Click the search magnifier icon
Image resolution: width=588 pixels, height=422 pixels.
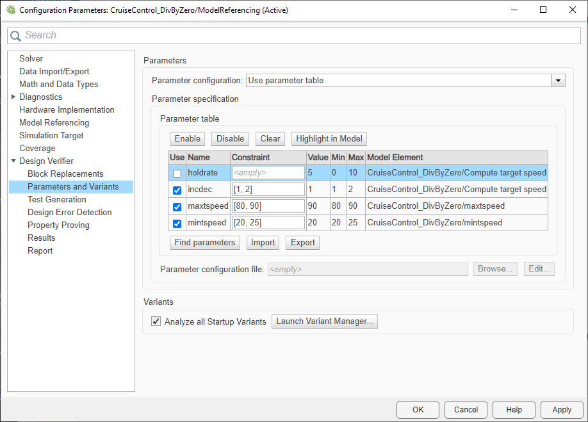click(15, 36)
